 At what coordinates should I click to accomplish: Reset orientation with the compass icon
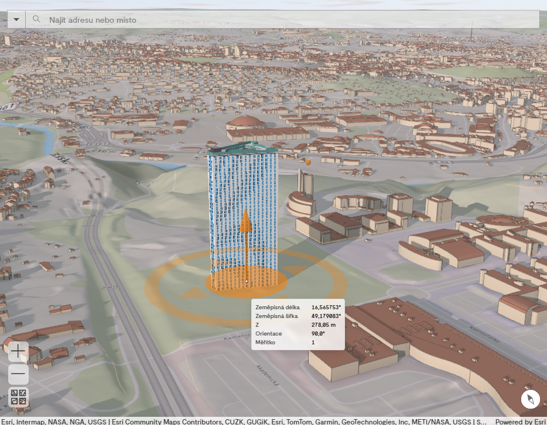[x=531, y=400]
